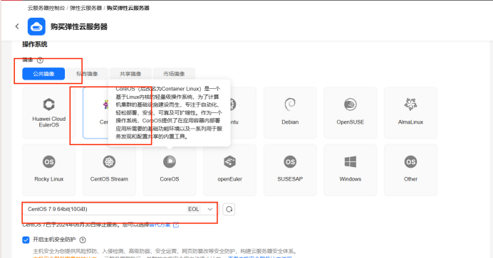Select the Rocky Linux OS icon
The height and width of the screenshot is (258, 493).
click(48, 162)
